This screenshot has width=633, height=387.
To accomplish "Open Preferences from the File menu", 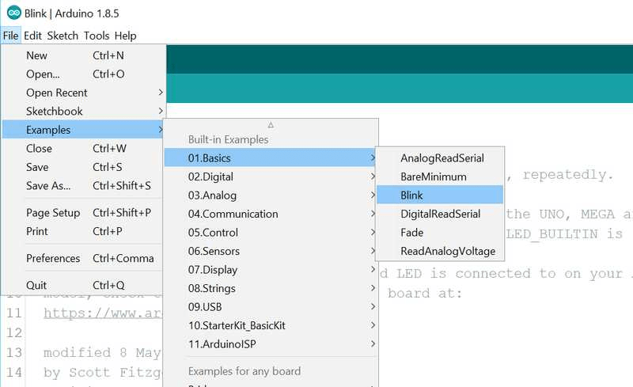I will coord(83,258).
